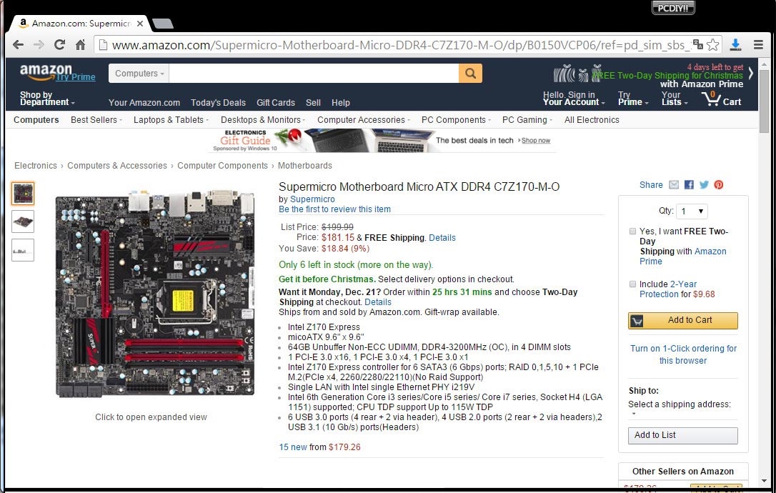776x493 pixels.
Task: Check the FREE Two-Day Shipping option
Action: 632,231
